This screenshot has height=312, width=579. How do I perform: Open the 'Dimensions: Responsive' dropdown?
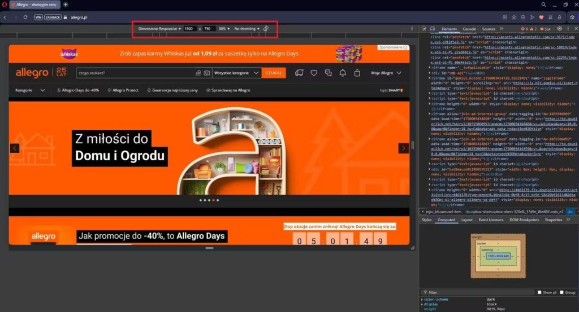coord(159,28)
